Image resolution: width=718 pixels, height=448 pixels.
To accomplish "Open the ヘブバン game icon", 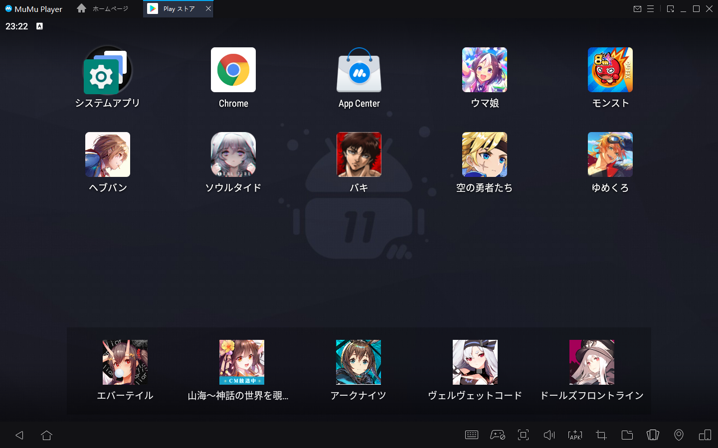I will coord(108,154).
